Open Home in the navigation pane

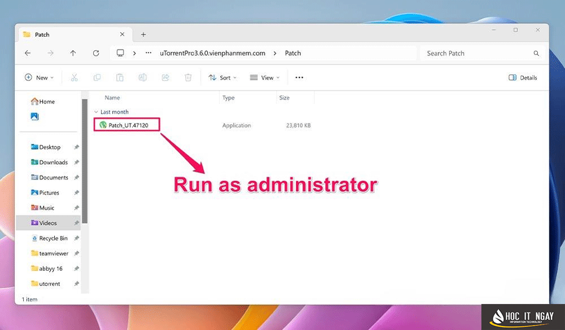tap(43, 102)
